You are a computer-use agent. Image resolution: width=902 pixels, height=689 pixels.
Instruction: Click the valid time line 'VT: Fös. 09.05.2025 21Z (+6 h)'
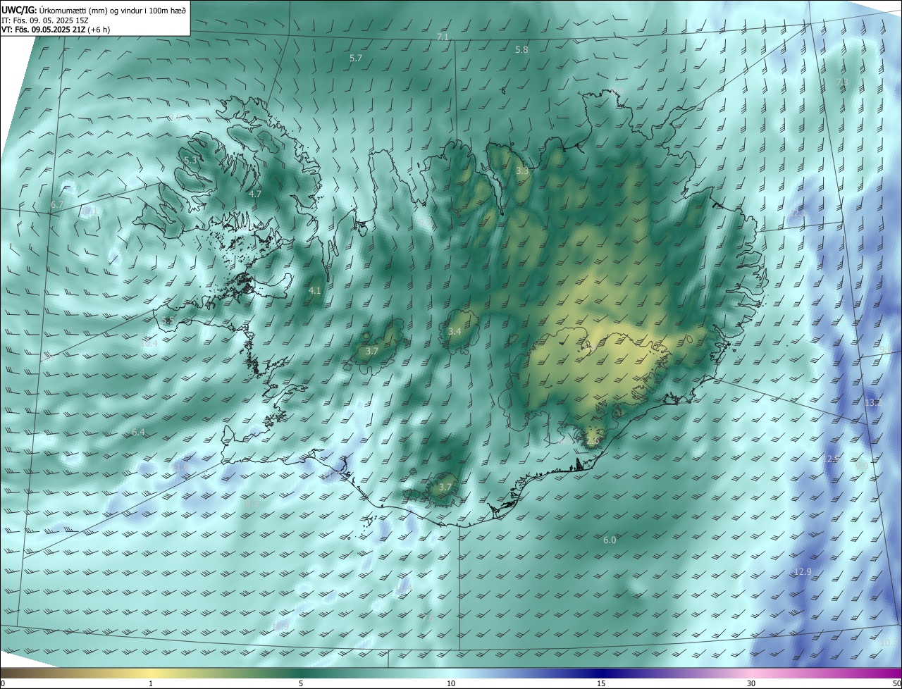(55, 30)
